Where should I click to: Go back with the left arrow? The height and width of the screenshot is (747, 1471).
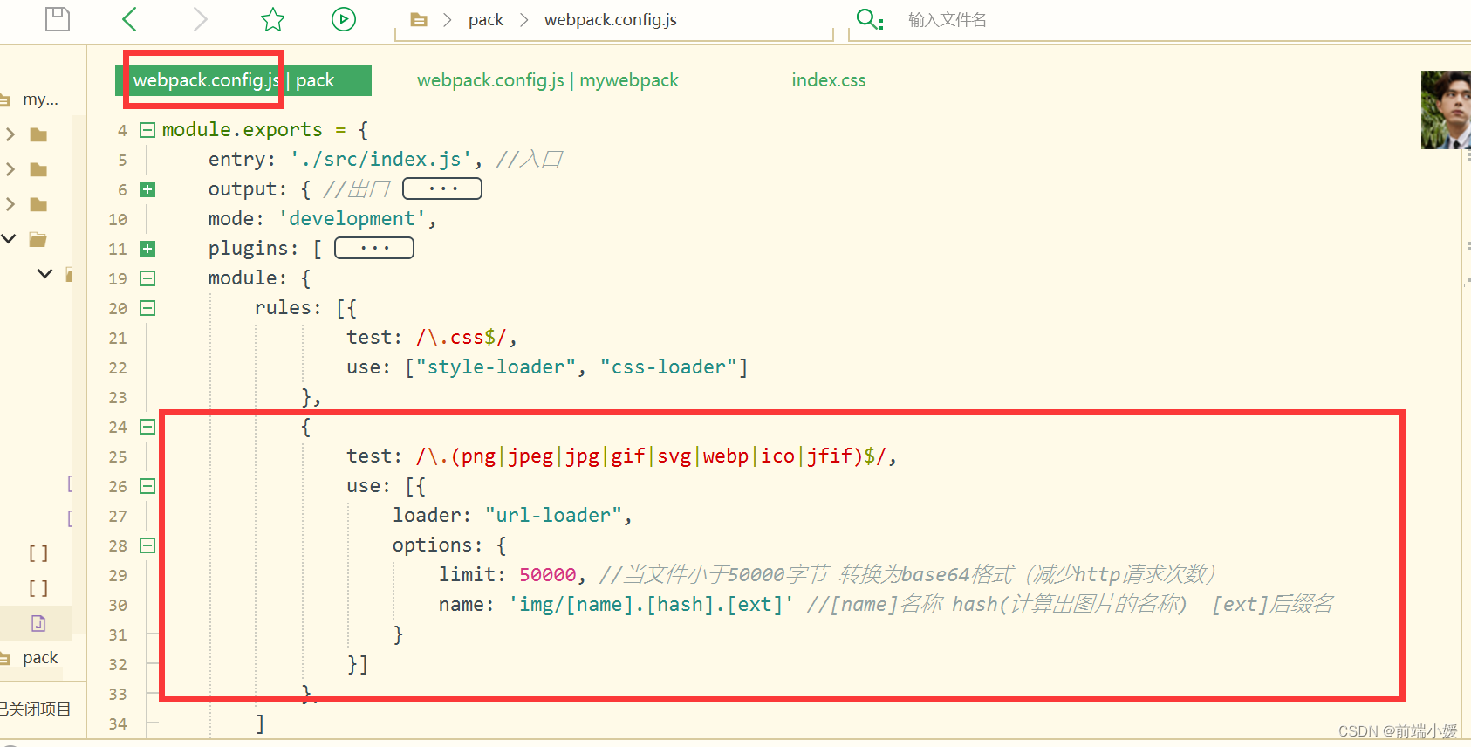pos(129,19)
